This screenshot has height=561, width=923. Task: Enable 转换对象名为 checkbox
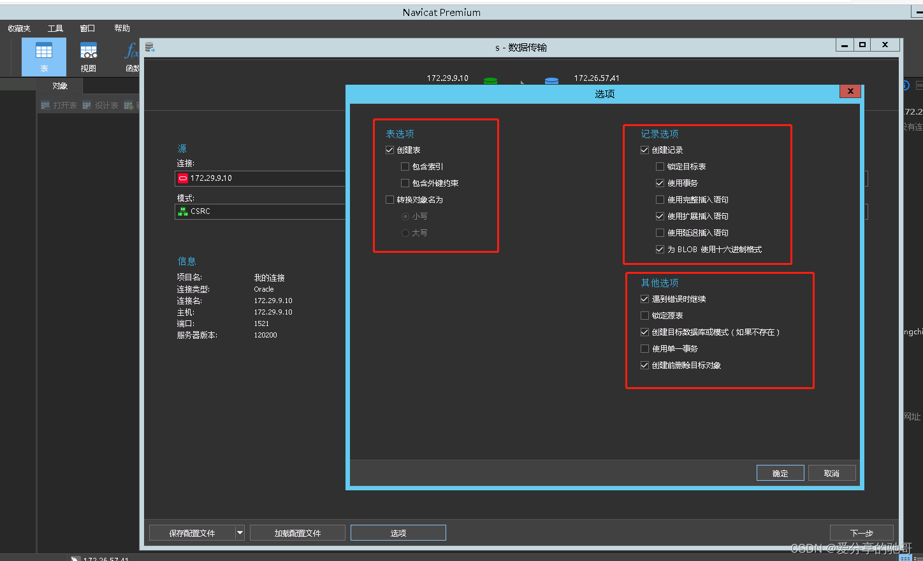point(389,200)
